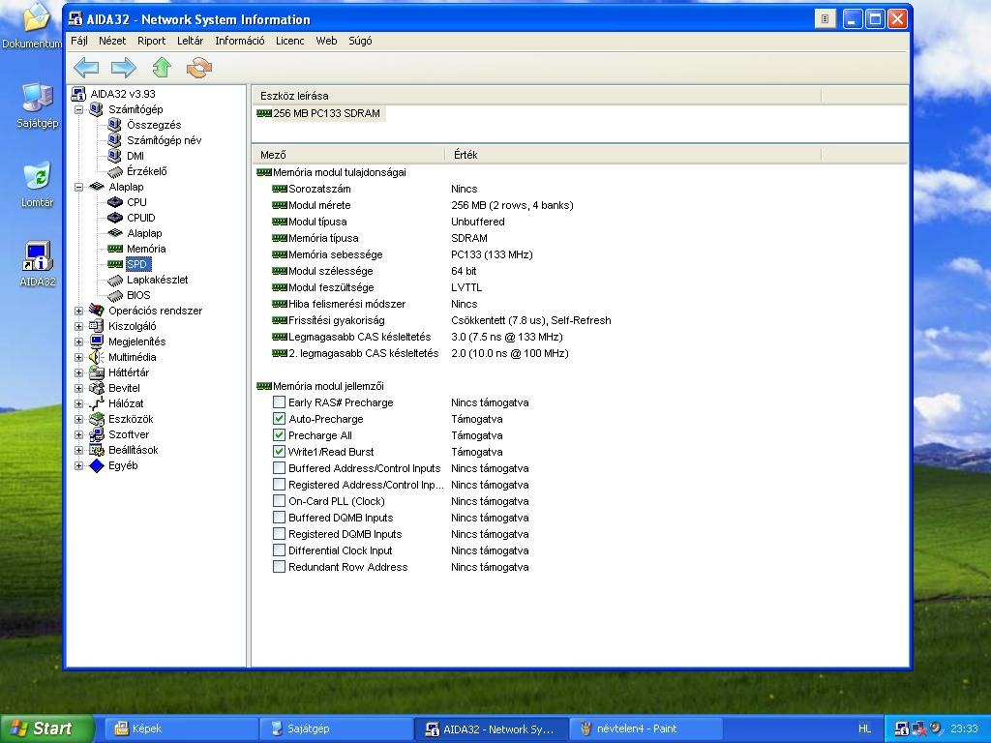Click the HL language indicator in taskbar
Screen dimensions: 991x743
click(x=864, y=728)
